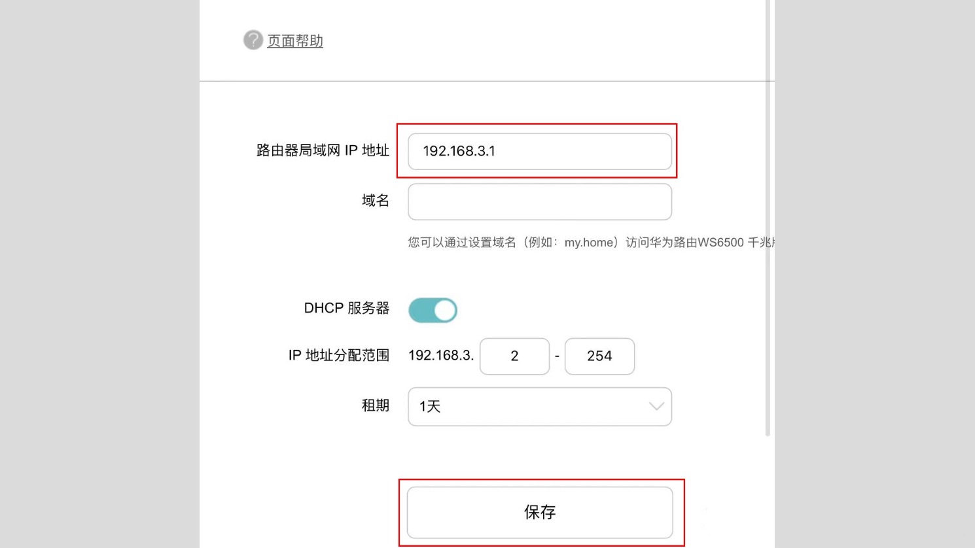Click inside the 域名 domain name field
This screenshot has width=975, height=548.
pyautogui.click(x=539, y=201)
